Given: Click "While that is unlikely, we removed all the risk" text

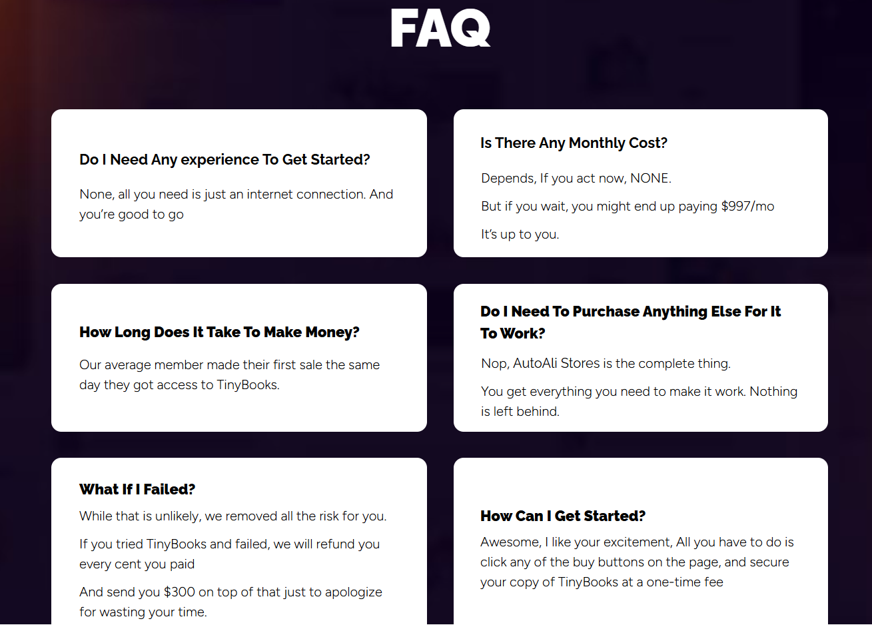Looking at the screenshot, I should [x=232, y=516].
